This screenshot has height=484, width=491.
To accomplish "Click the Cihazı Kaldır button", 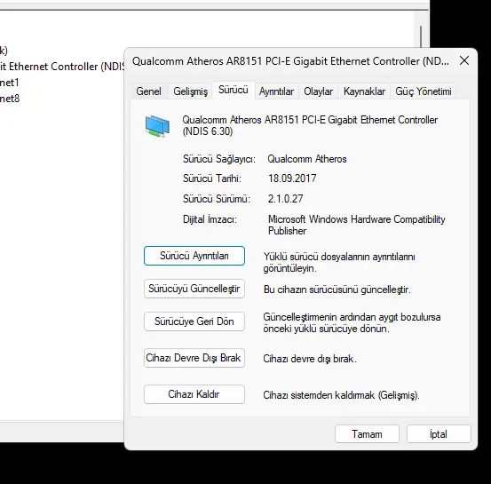I will click(194, 394).
